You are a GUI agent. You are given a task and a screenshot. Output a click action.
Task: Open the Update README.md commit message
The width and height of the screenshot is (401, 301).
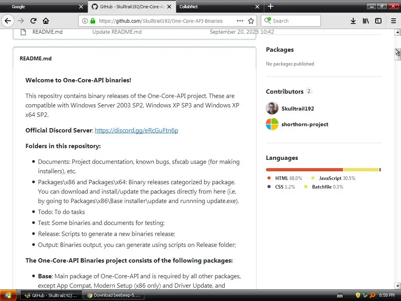(x=117, y=32)
